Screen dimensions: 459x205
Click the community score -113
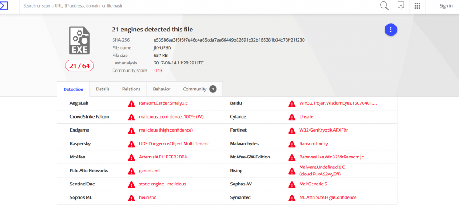click(x=158, y=70)
